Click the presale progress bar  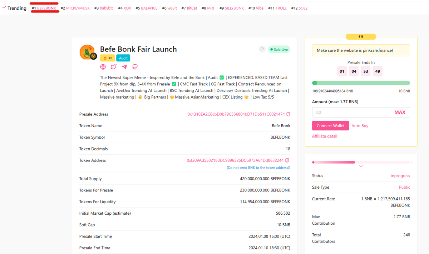click(x=361, y=83)
